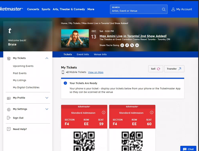Click the My Account user icon
This screenshot has height=151, width=199.
coord(173,9)
